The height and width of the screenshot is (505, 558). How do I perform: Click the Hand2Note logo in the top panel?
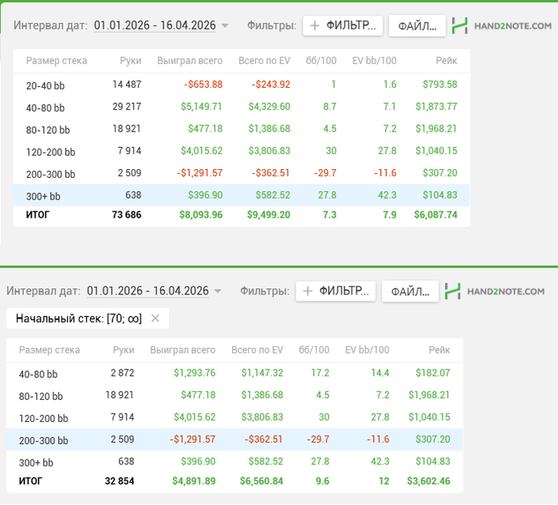(x=501, y=26)
